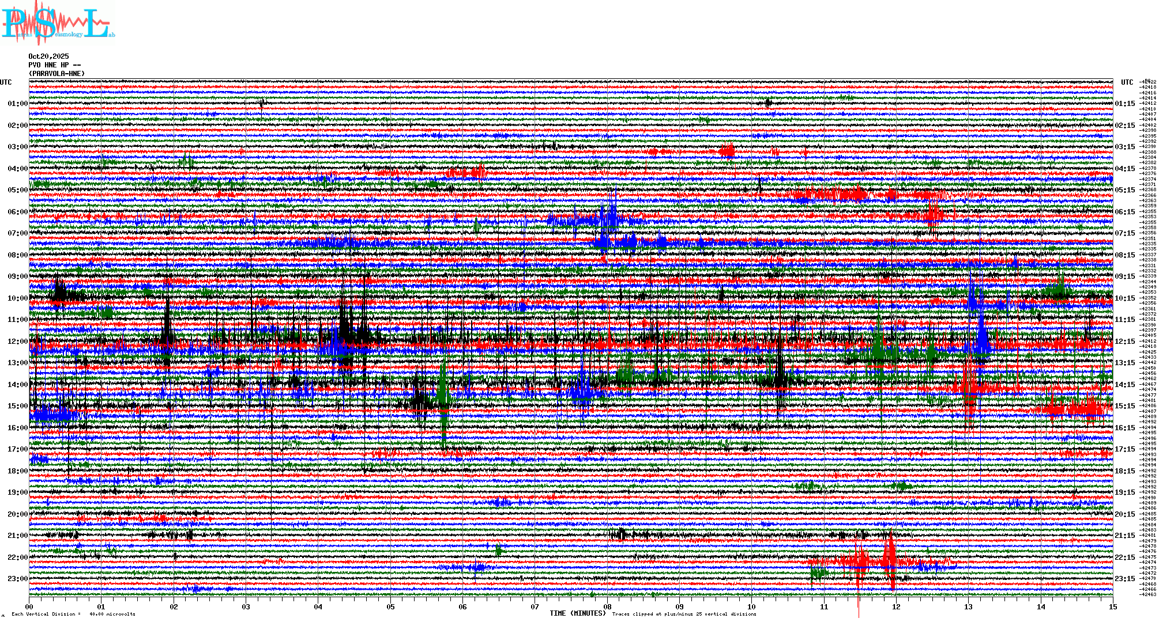Select the 05:00 hour label on left
This screenshot has height=622, width=1159.
pos(17,190)
